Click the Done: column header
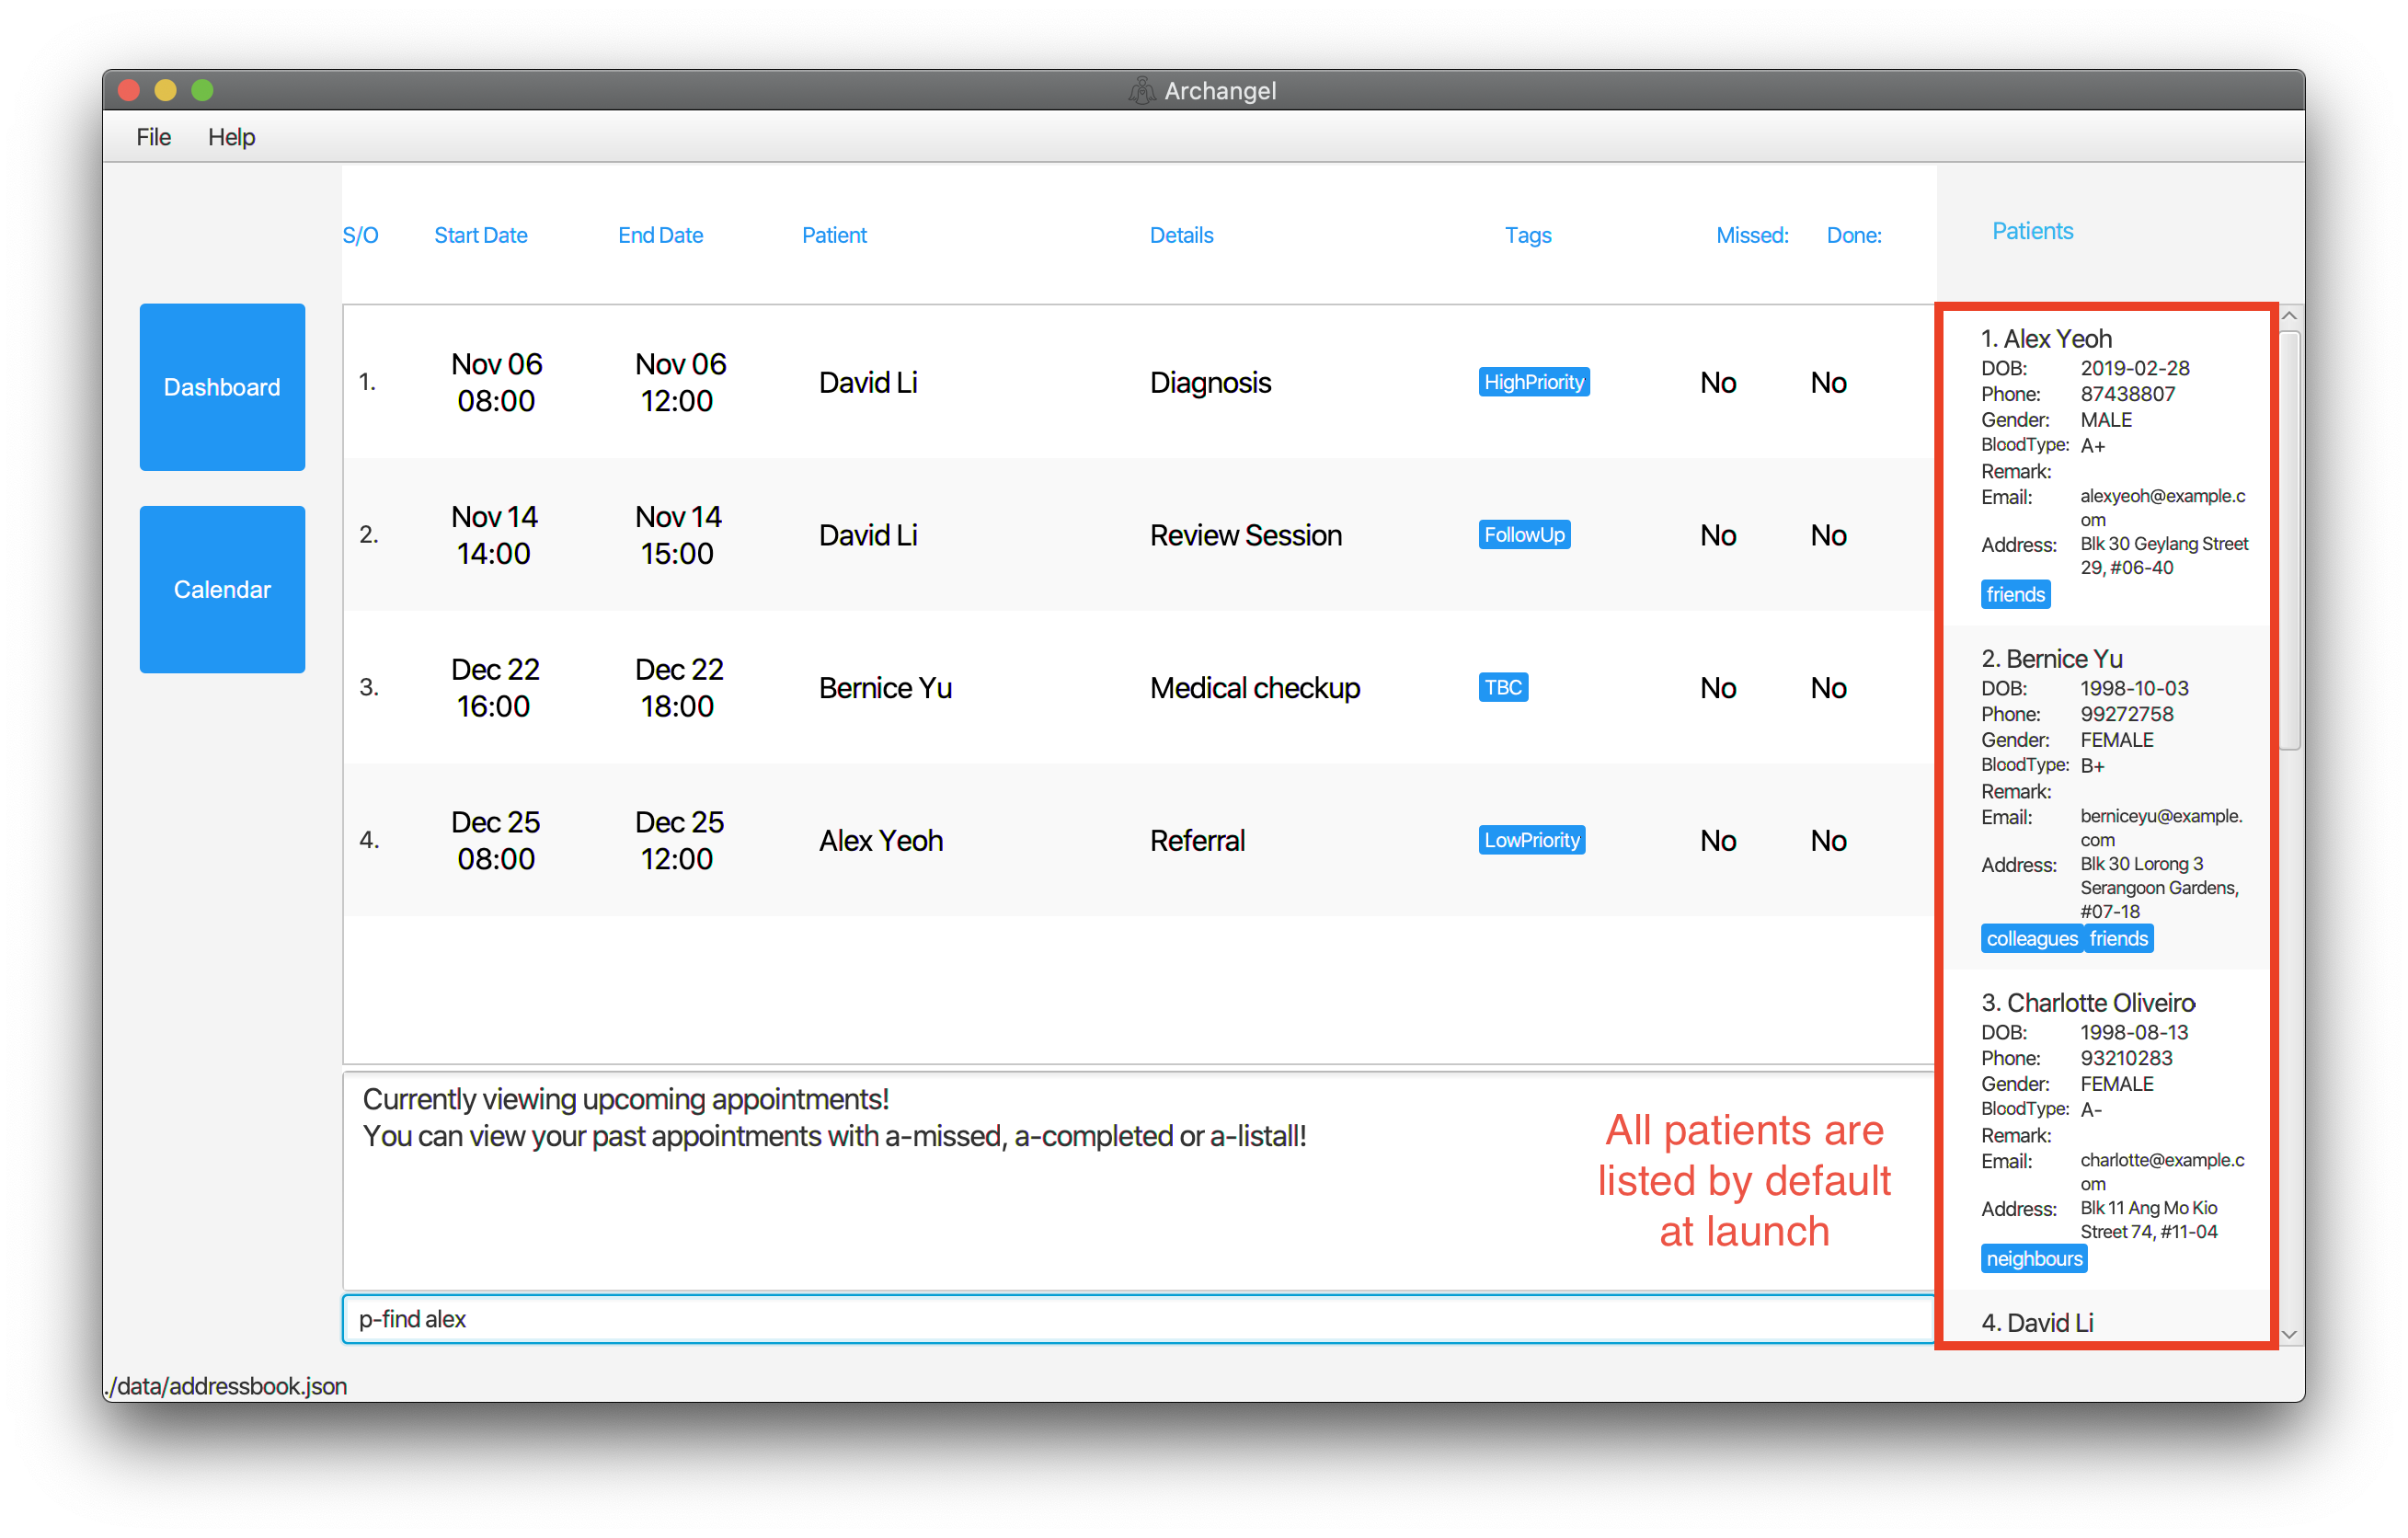Screen dimensions: 2408x1538 (x=1854, y=235)
